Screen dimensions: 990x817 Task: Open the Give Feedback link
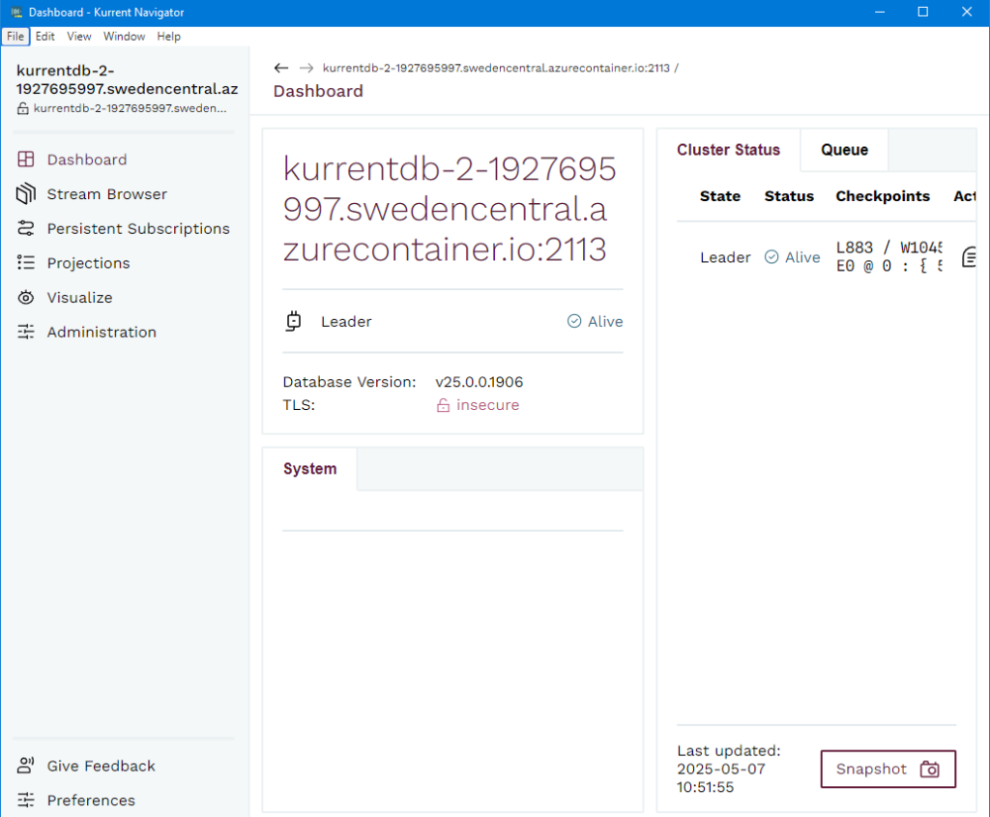click(x=101, y=765)
